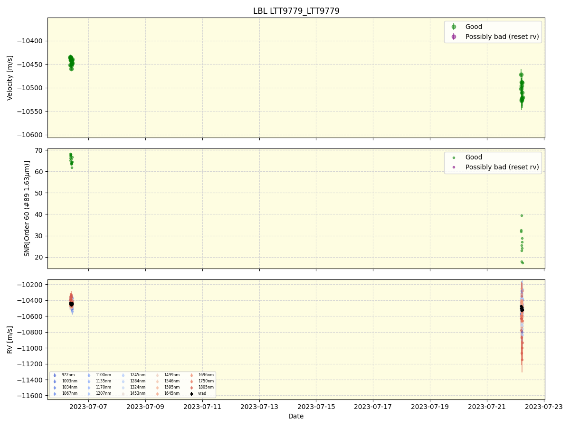Image resolution: width=570 pixels, height=427 pixels.
Task: Click the 2023-07-07 date tick label
Action: pos(88,406)
